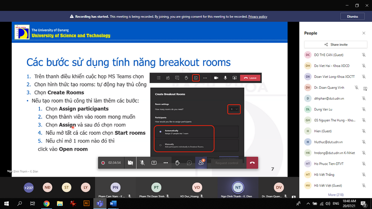This screenshot has height=209, width=372.
Task: Unmute microphone in meeting toolbar
Action: click(x=142, y=163)
